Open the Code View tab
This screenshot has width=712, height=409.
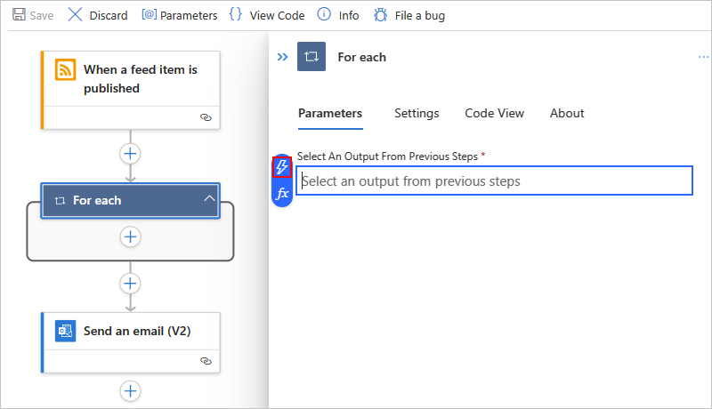pos(495,113)
